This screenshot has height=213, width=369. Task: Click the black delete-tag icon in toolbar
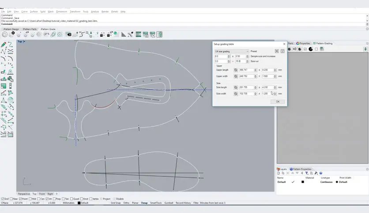pyautogui.click(x=68, y=34)
